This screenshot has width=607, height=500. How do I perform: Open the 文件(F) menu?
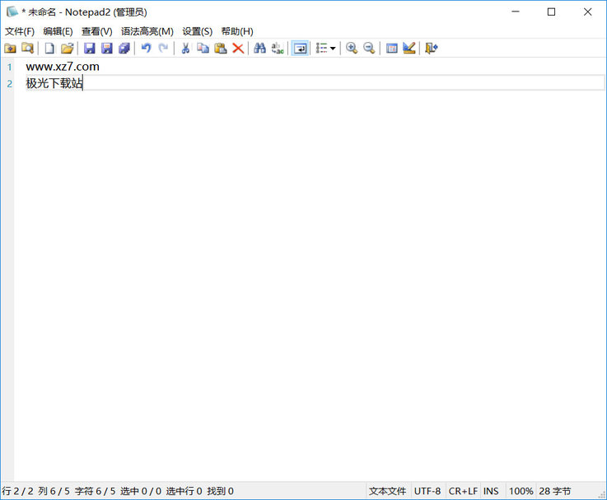[x=20, y=31]
